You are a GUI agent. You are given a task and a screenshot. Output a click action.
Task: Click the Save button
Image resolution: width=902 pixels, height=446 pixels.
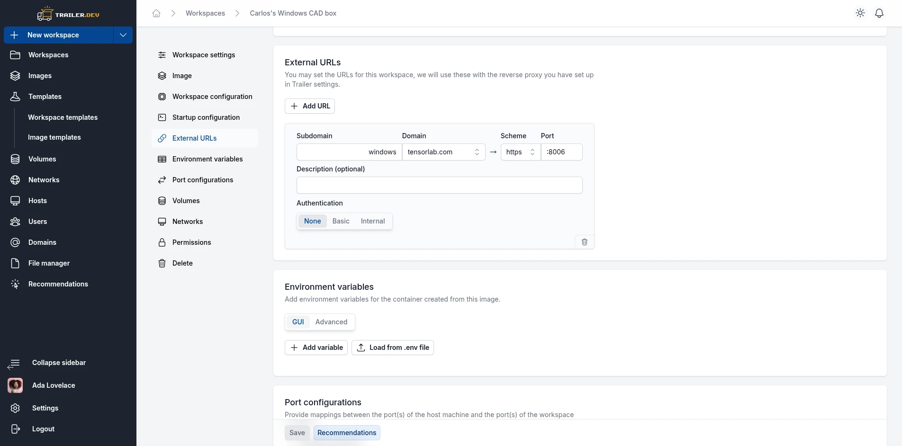pos(297,433)
